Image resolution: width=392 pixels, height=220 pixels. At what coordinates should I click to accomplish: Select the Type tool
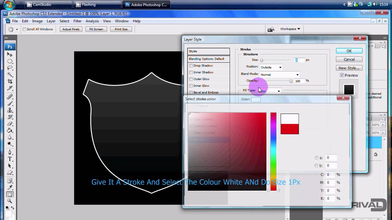[10, 159]
